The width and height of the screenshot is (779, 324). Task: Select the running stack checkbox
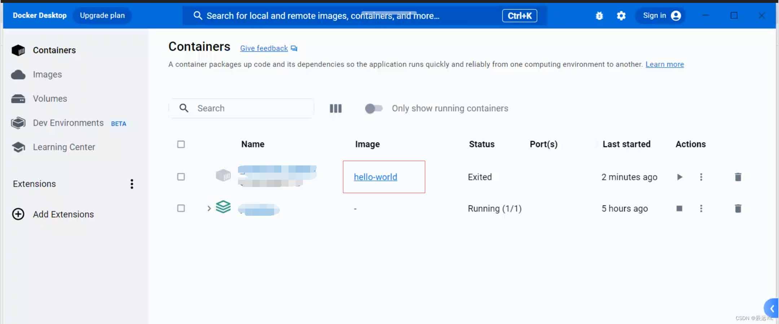[181, 209]
